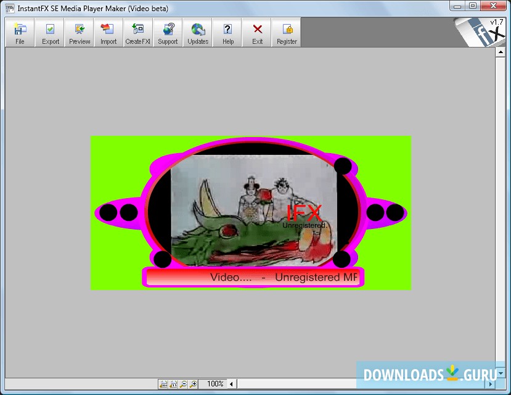Screen dimensions: 511x395
Task: Check for program Updates
Action: 197,32
